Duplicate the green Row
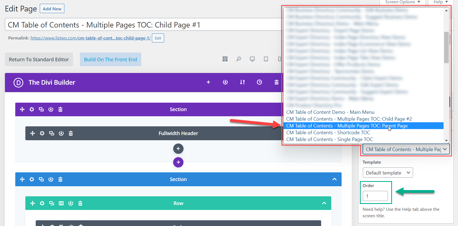458x226 pixels. coord(52,203)
